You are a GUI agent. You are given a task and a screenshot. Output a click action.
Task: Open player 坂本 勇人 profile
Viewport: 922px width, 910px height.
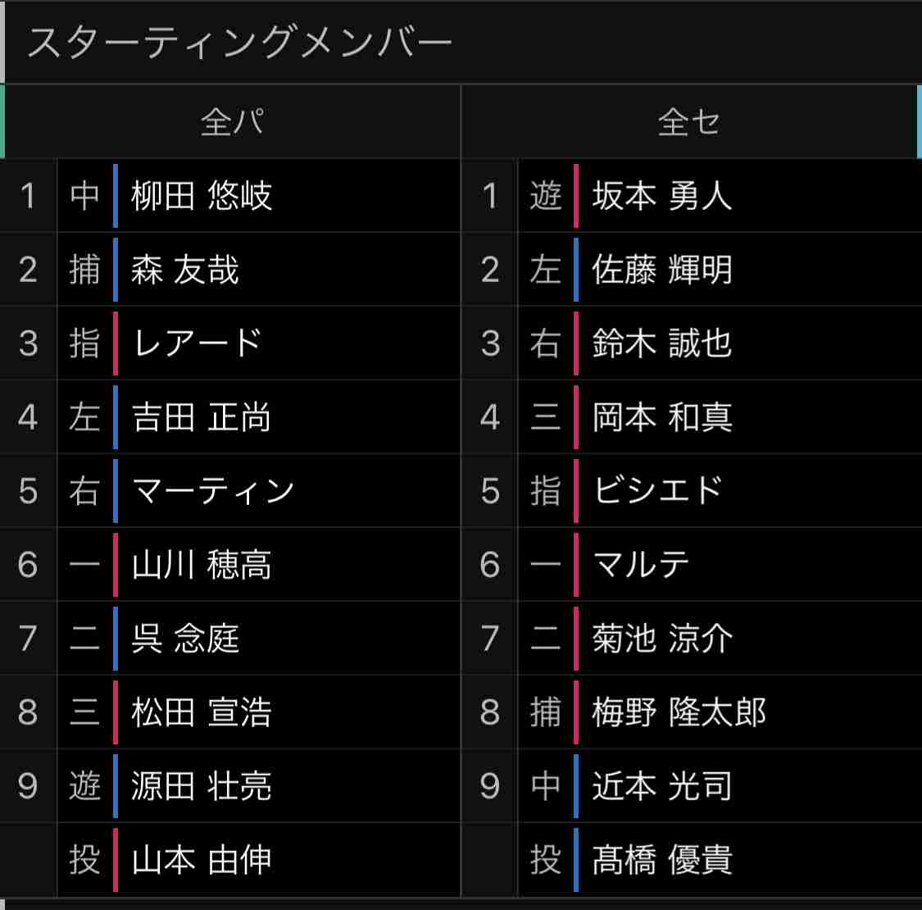[x=662, y=195]
